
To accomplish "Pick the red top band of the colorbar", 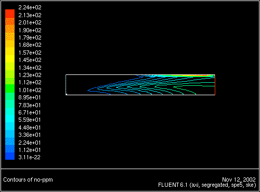I will click(x=10, y=14).
